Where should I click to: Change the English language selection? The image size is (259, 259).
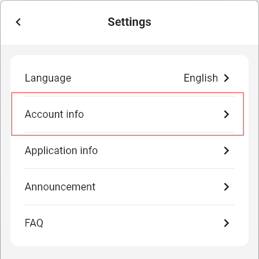tap(201, 78)
